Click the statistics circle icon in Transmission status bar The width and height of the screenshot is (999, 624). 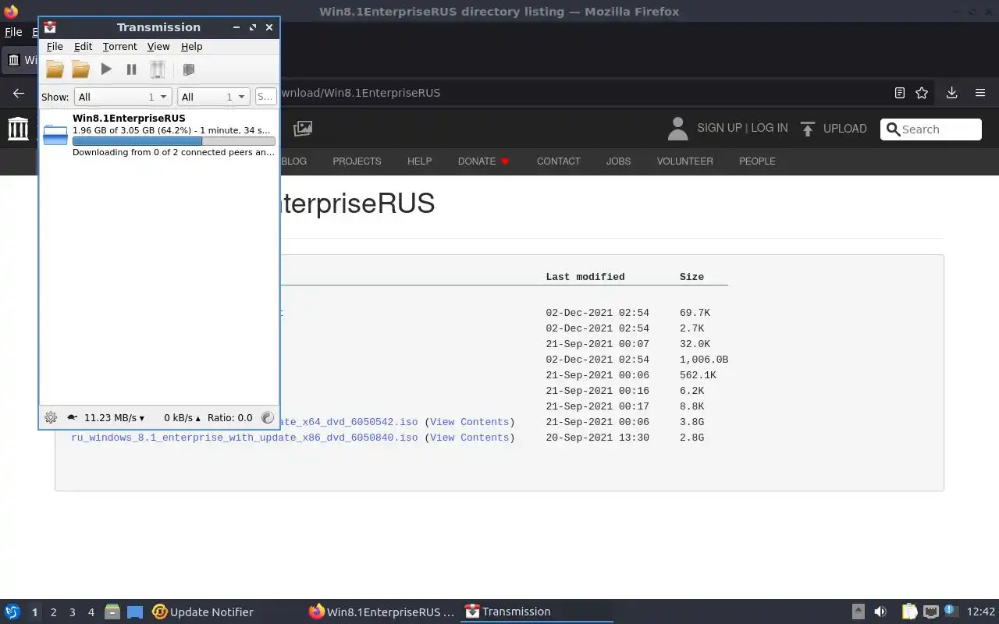(267, 417)
